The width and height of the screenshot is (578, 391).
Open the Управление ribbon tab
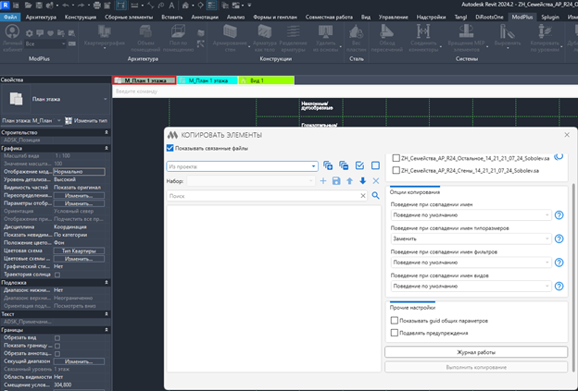(393, 17)
